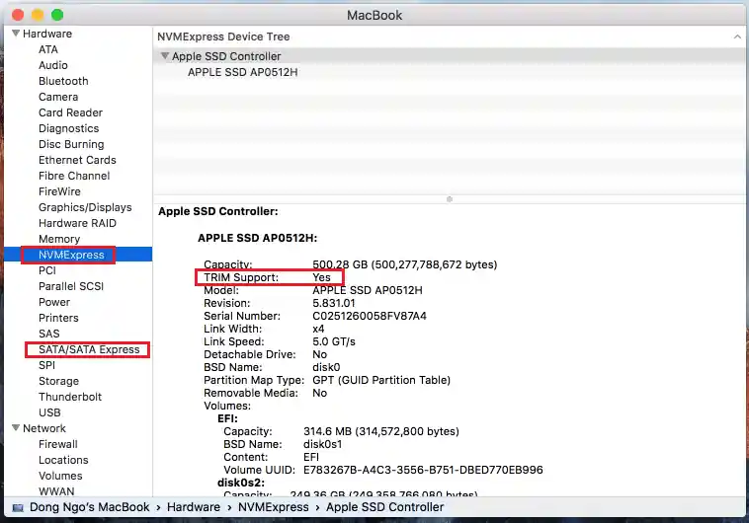
Task: Click the Hardware section header label
Action: click(x=47, y=34)
